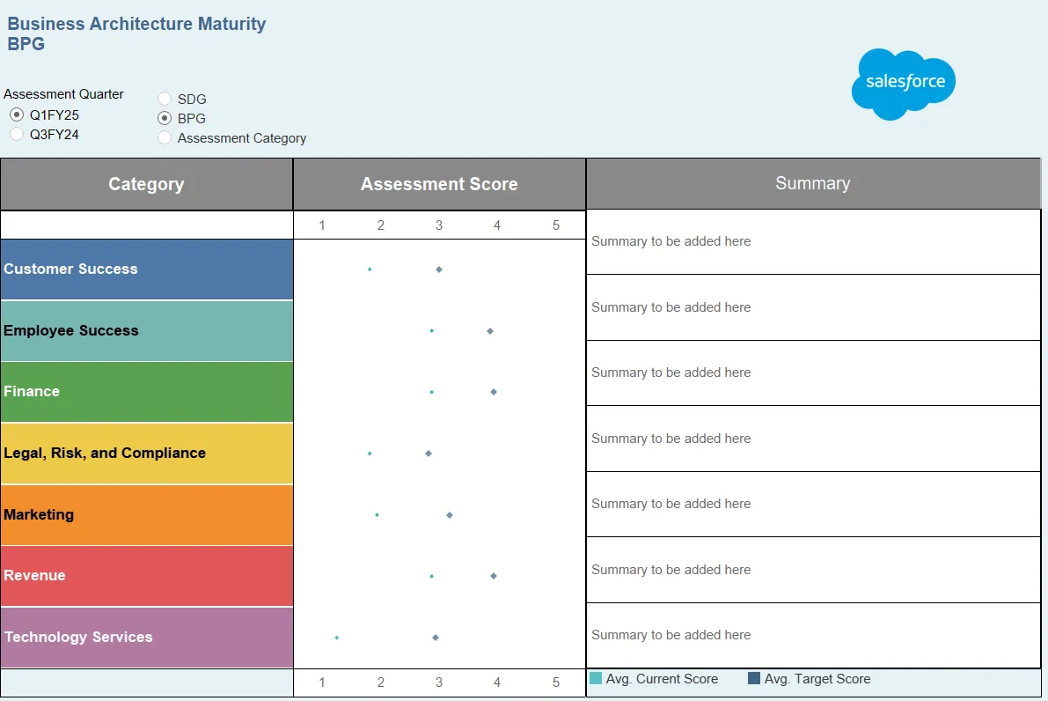Image resolution: width=1048 pixels, height=701 pixels.
Task: Click the Marketing target score diamond
Action: tap(449, 515)
